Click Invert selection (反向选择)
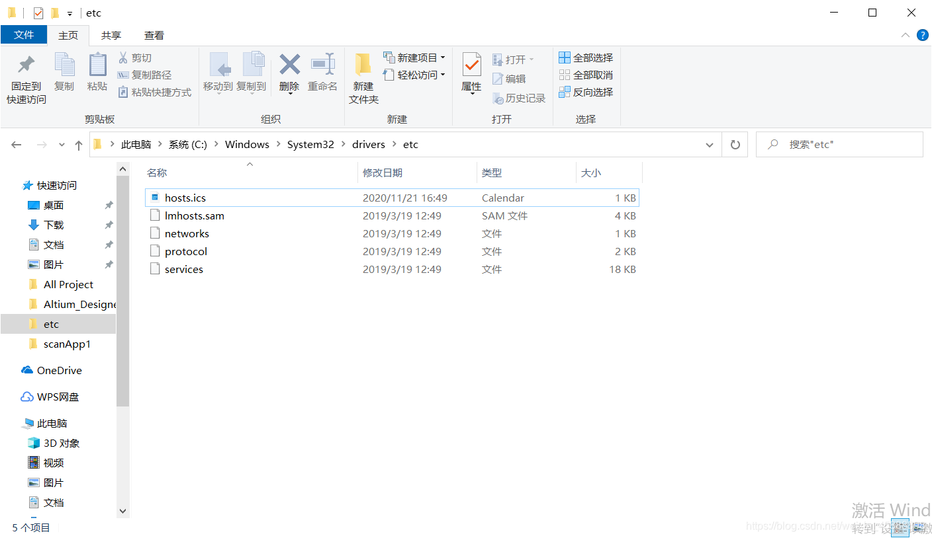The image size is (932, 538). tap(586, 93)
